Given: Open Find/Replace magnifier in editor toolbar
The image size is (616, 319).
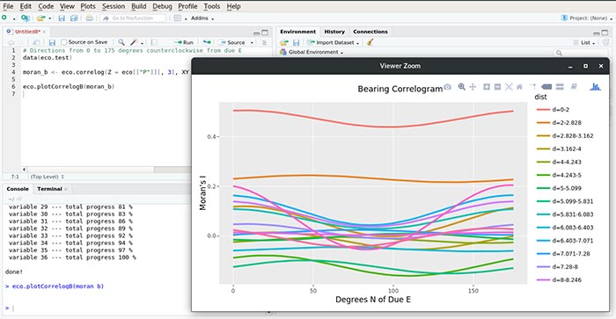Looking at the screenshot, I should (121, 42).
